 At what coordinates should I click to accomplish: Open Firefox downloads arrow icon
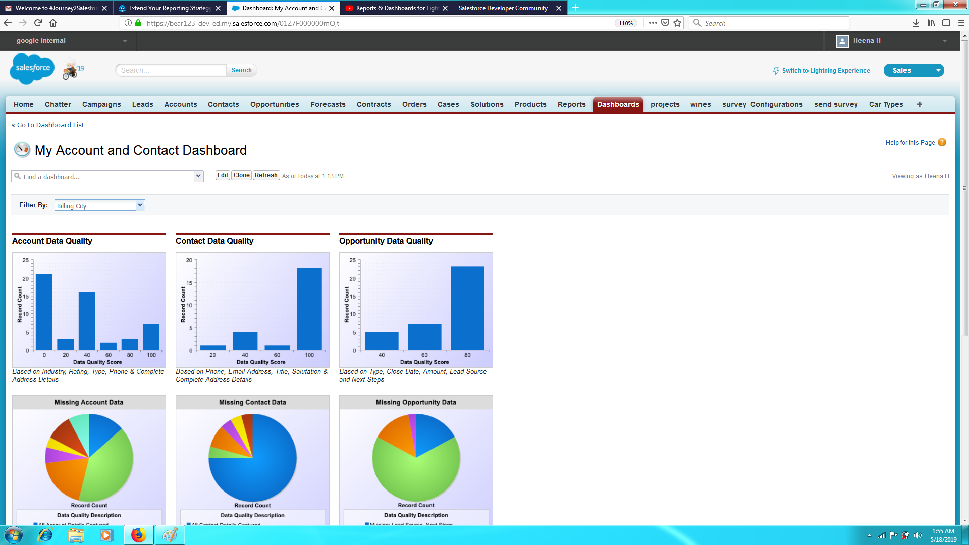[916, 23]
